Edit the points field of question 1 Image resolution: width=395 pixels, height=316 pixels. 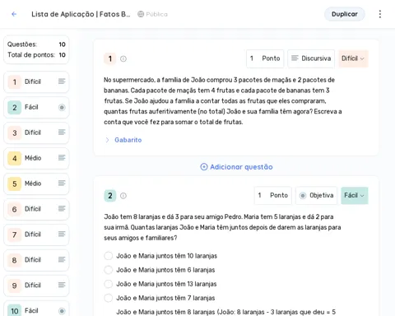pos(265,58)
